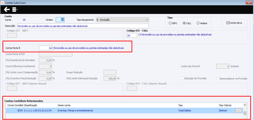Click the Limite Individual Dedução field

click(x=110, y=78)
